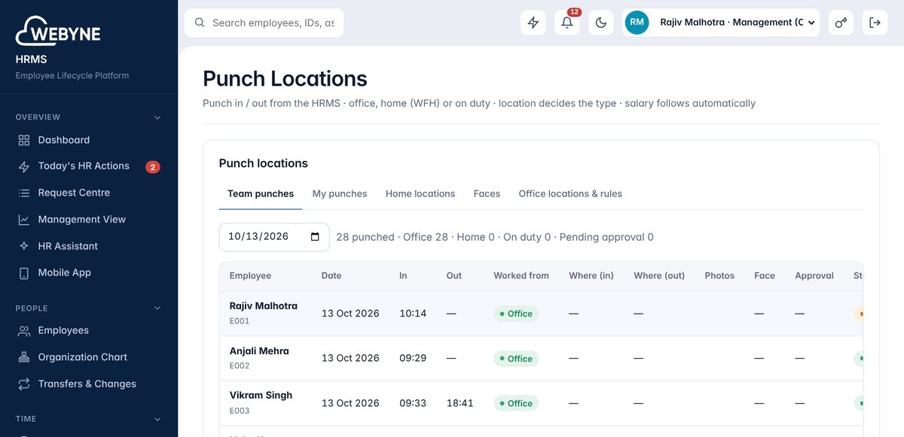Click employee name Anjali Mehra

click(x=259, y=351)
